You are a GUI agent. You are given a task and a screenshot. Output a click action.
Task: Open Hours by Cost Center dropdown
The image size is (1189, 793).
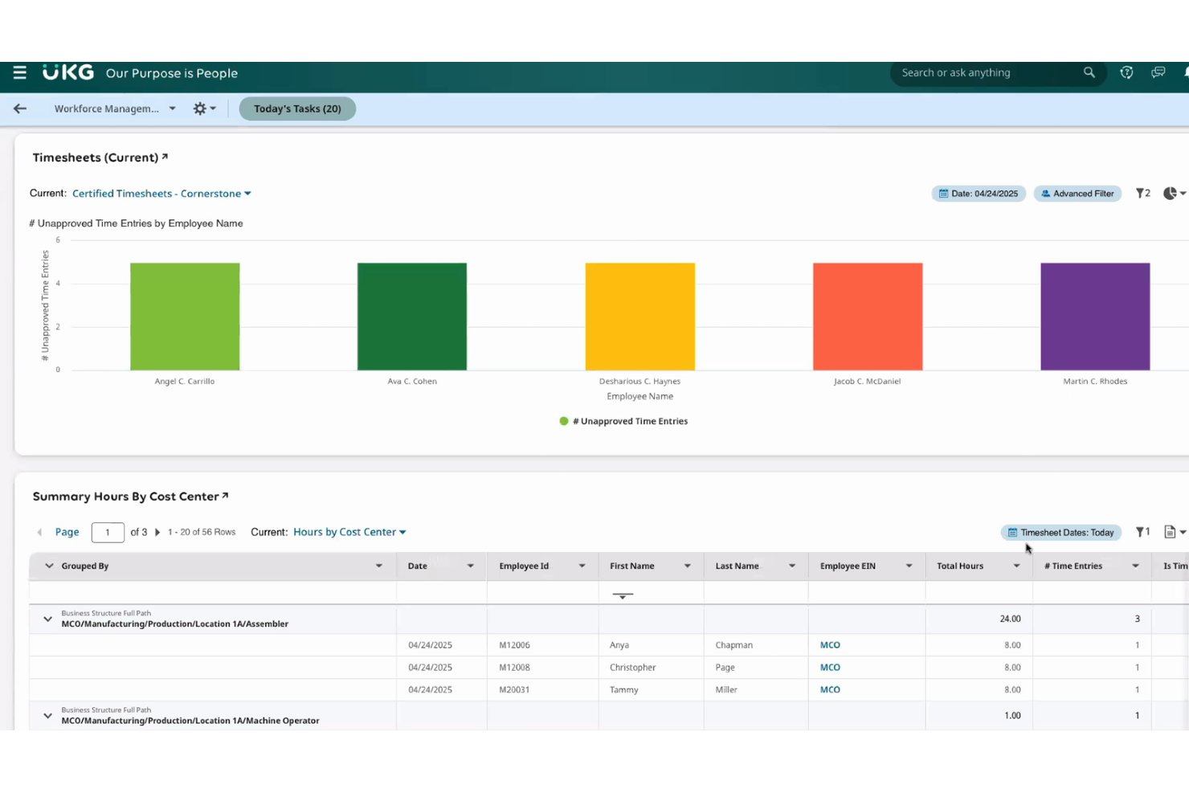click(349, 532)
